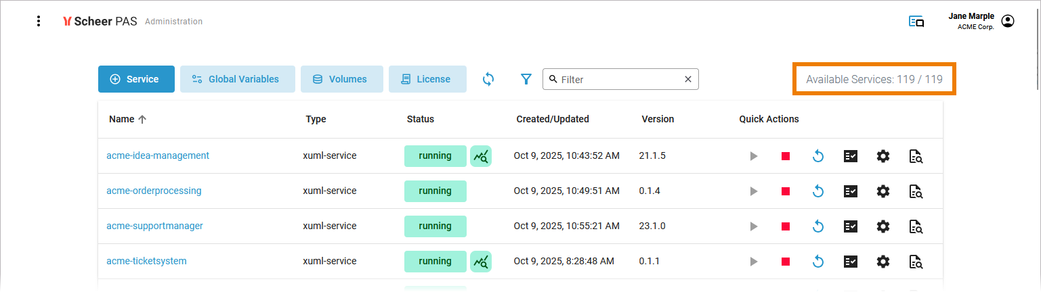This screenshot has width=1041, height=292.
Task: Open the acme-ticketsystem service link
Action: 146,261
